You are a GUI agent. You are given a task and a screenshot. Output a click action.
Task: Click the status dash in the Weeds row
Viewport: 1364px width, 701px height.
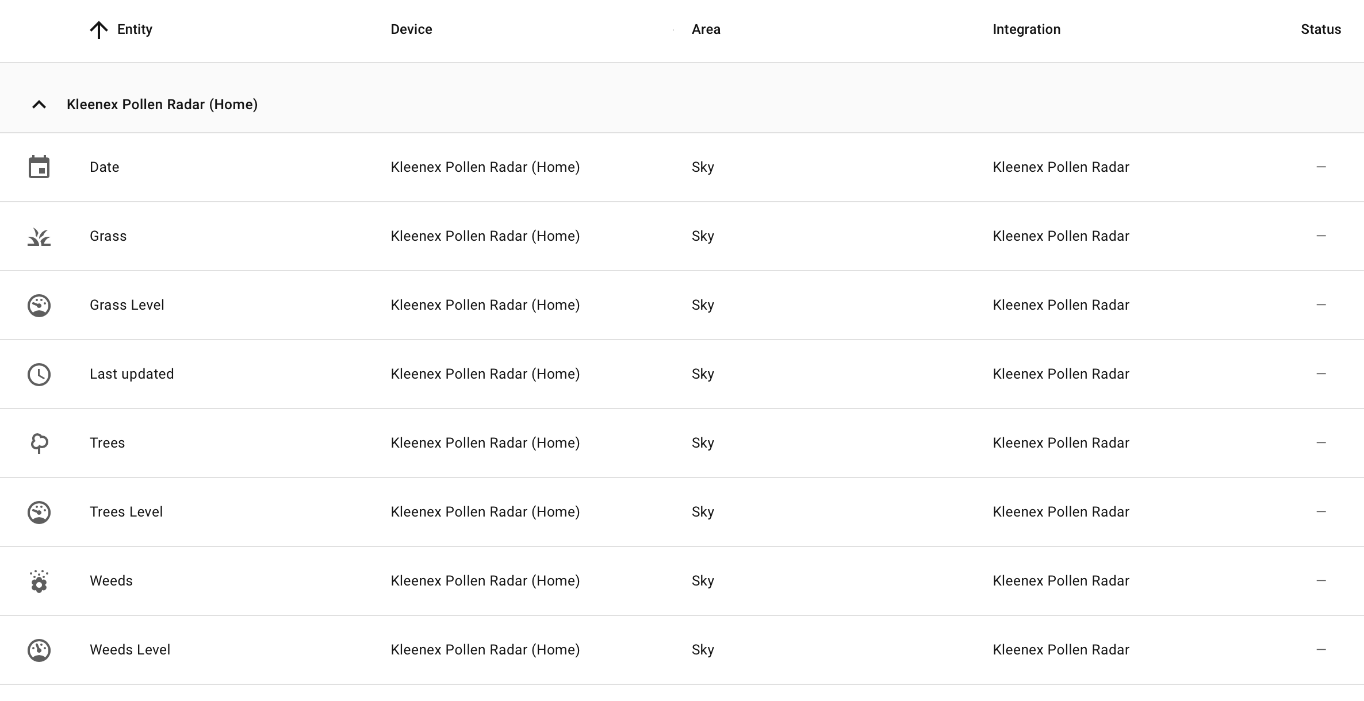pyautogui.click(x=1321, y=581)
